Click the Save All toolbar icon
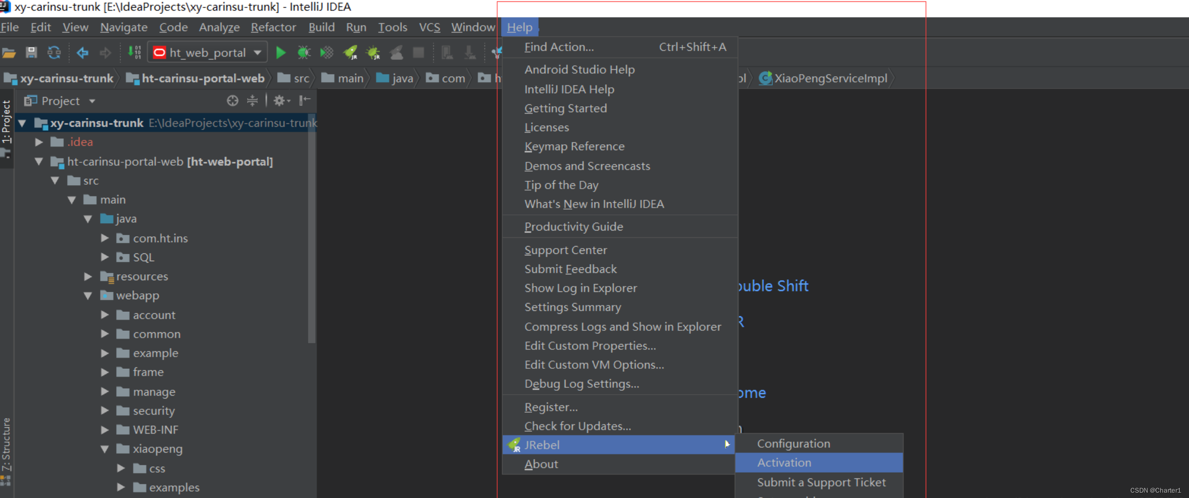Screen dimensions: 1189x498 pos(31,53)
